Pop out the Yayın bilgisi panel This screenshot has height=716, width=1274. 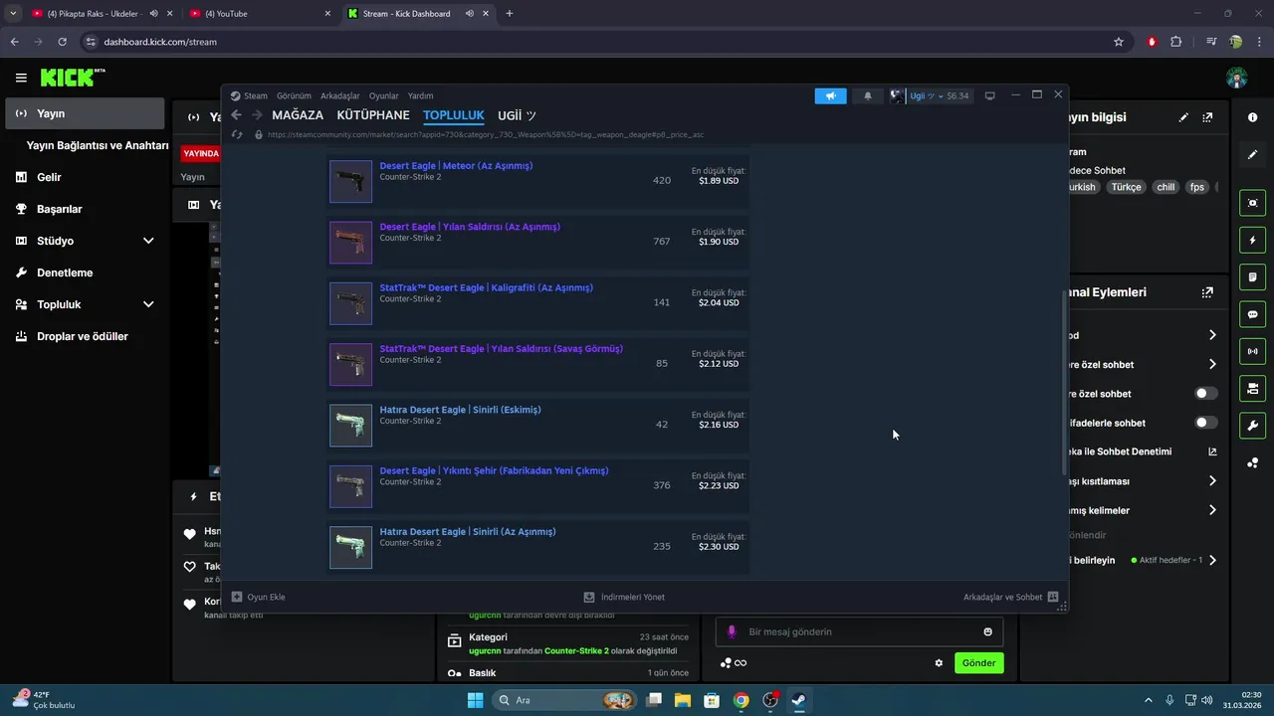[1207, 117]
